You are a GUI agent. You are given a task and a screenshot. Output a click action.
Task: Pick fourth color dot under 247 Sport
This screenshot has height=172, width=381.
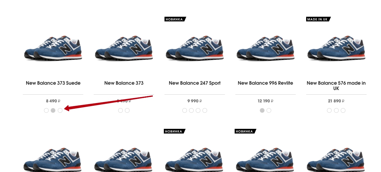(205, 110)
